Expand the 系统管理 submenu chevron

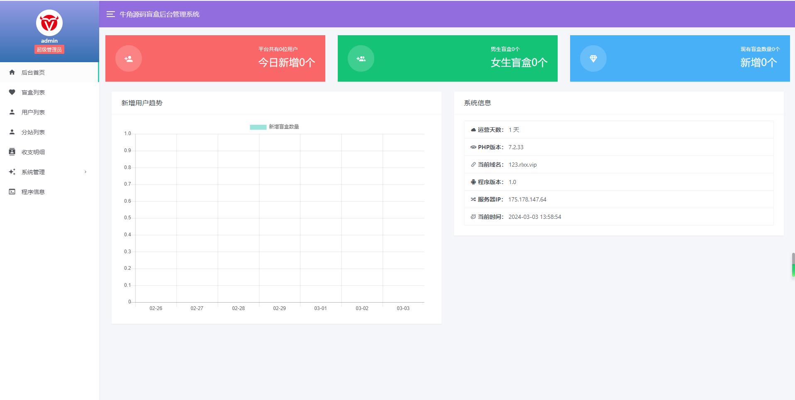pos(86,172)
